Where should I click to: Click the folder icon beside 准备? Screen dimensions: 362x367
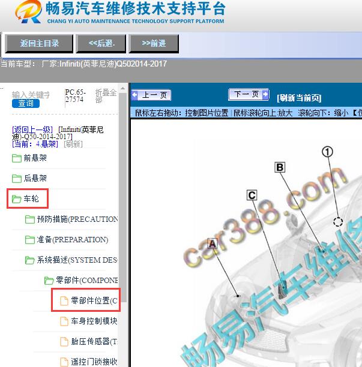pyautogui.click(x=30, y=240)
